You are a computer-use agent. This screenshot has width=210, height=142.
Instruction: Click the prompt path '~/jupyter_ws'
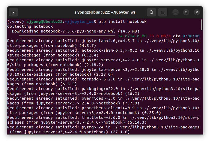[x=79, y=22]
